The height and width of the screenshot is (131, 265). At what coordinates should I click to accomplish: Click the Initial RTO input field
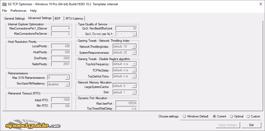coord(61,100)
